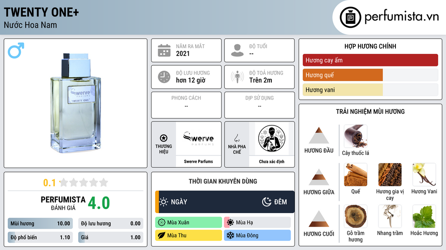Open the Nhang trầm incense note image

(390, 216)
